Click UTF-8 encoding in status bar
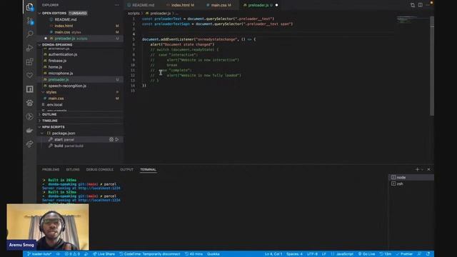The image size is (457, 257). pyautogui.click(x=312, y=254)
